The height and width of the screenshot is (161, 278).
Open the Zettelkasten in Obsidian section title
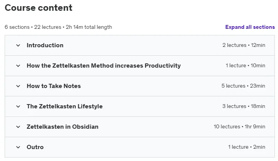click(x=63, y=127)
